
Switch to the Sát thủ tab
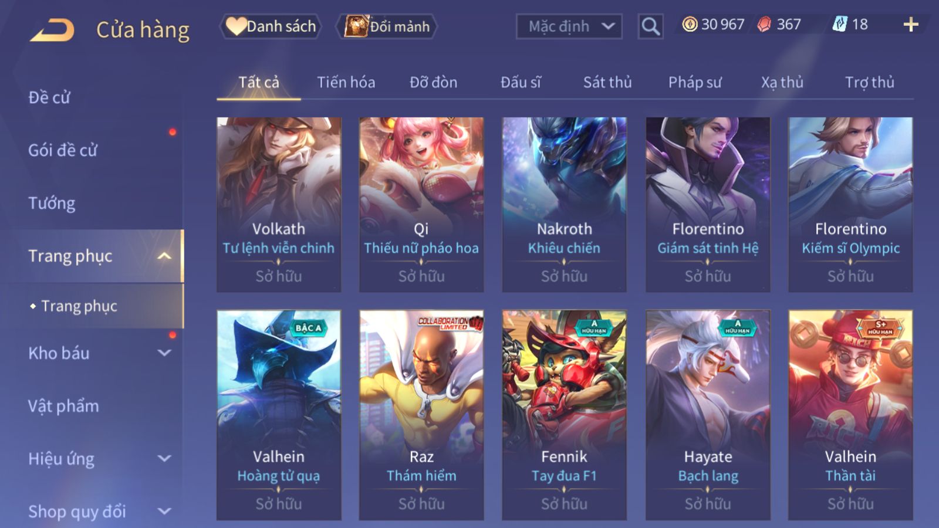[x=607, y=82]
